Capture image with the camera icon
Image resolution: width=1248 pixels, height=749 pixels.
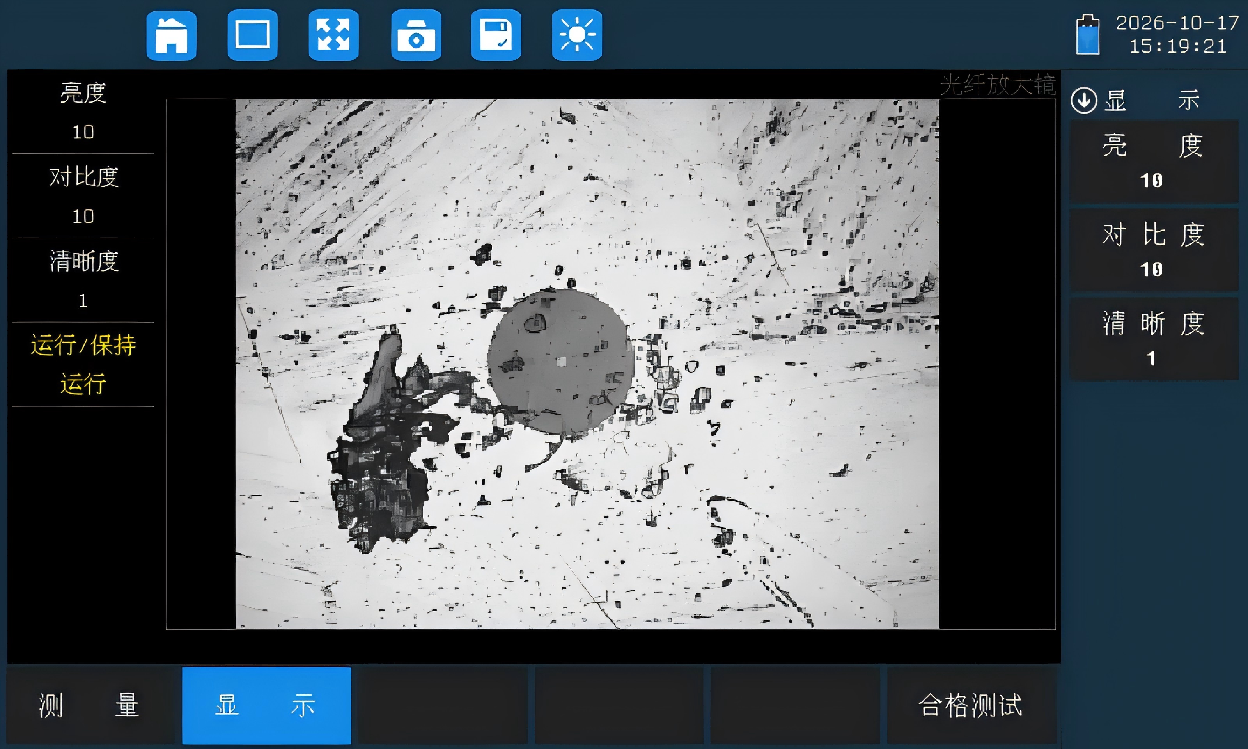416,35
